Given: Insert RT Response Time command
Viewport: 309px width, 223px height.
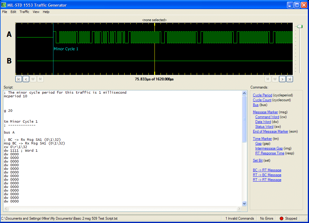Looking at the screenshot, I should (x=270, y=153).
